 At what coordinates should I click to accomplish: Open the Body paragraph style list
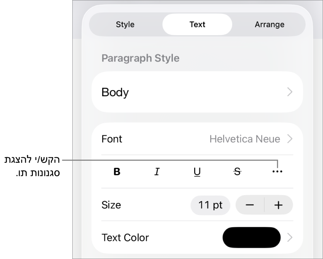point(197,92)
